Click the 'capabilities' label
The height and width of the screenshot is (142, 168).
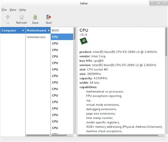pyautogui.click(x=88, y=87)
